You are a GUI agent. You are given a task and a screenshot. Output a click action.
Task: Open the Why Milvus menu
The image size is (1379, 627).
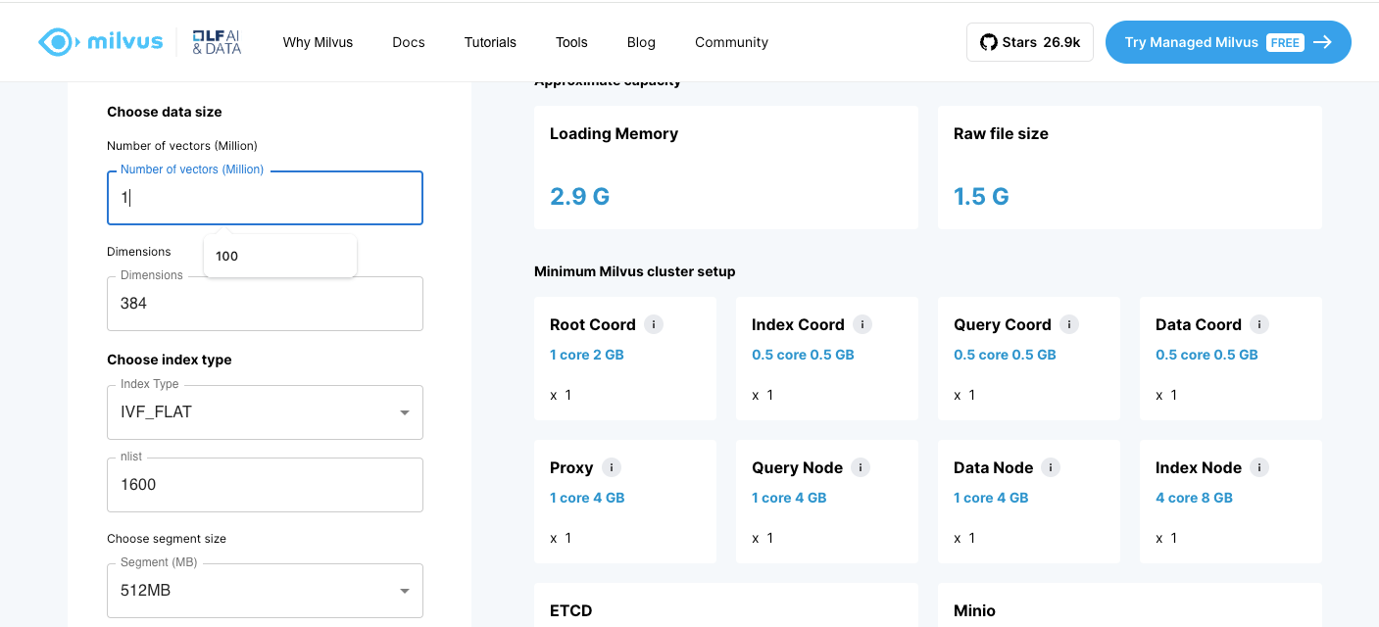[318, 42]
